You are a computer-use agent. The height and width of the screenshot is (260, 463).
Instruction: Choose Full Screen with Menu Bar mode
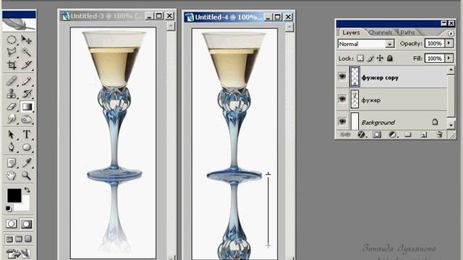pyautogui.click(x=19, y=239)
